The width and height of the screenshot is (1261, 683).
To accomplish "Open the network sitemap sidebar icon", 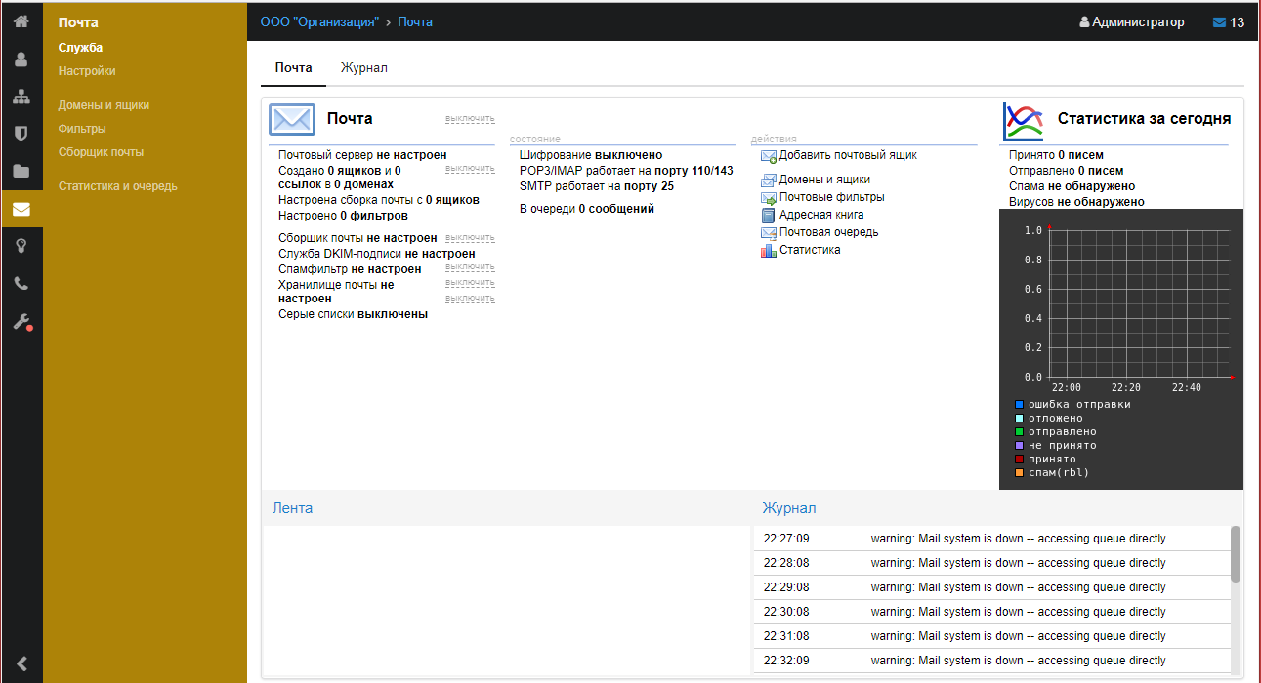I will click(x=21, y=97).
